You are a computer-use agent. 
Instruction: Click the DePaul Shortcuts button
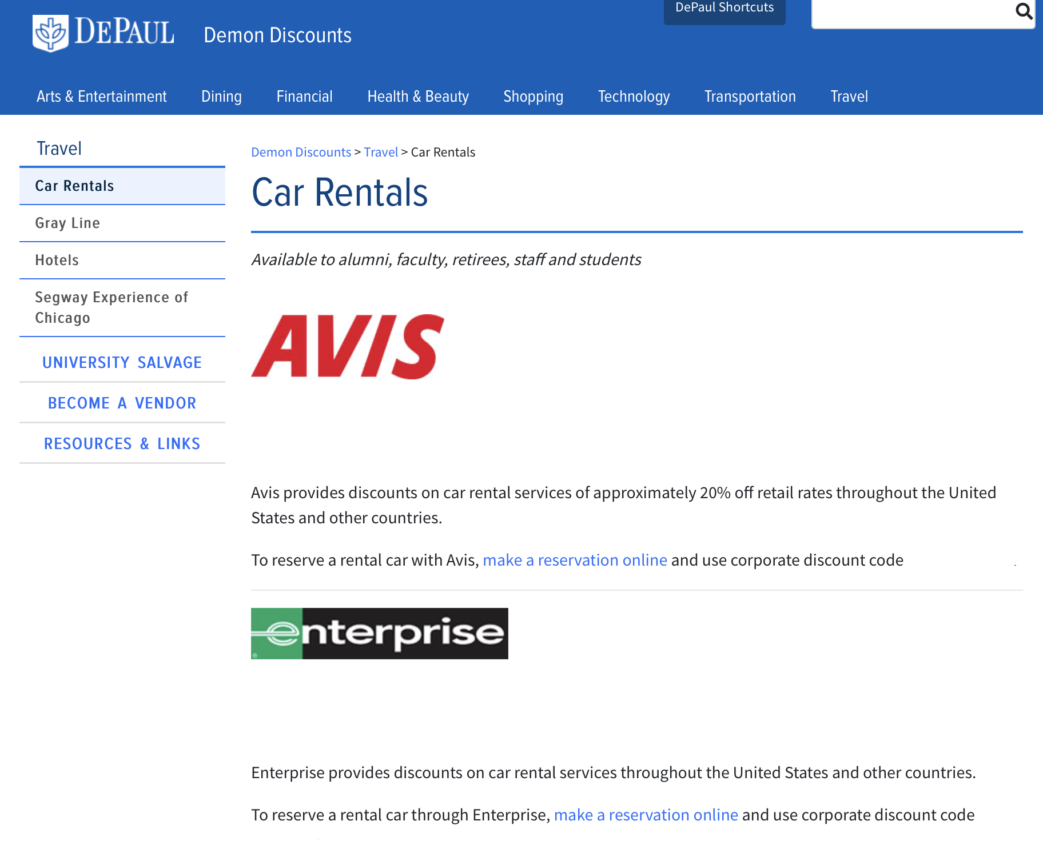[x=724, y=7]
